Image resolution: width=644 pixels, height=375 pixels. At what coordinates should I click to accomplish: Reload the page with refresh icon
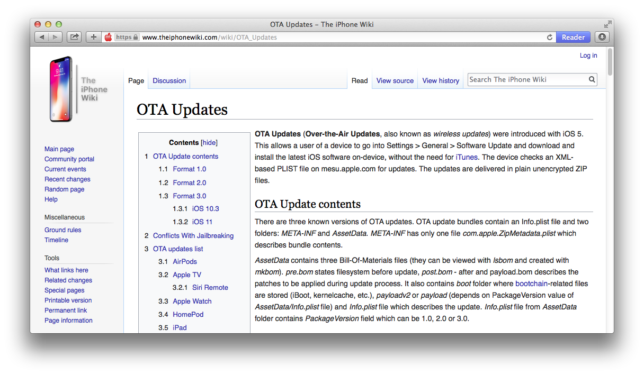pyautogui.click(x=550, y=38)
